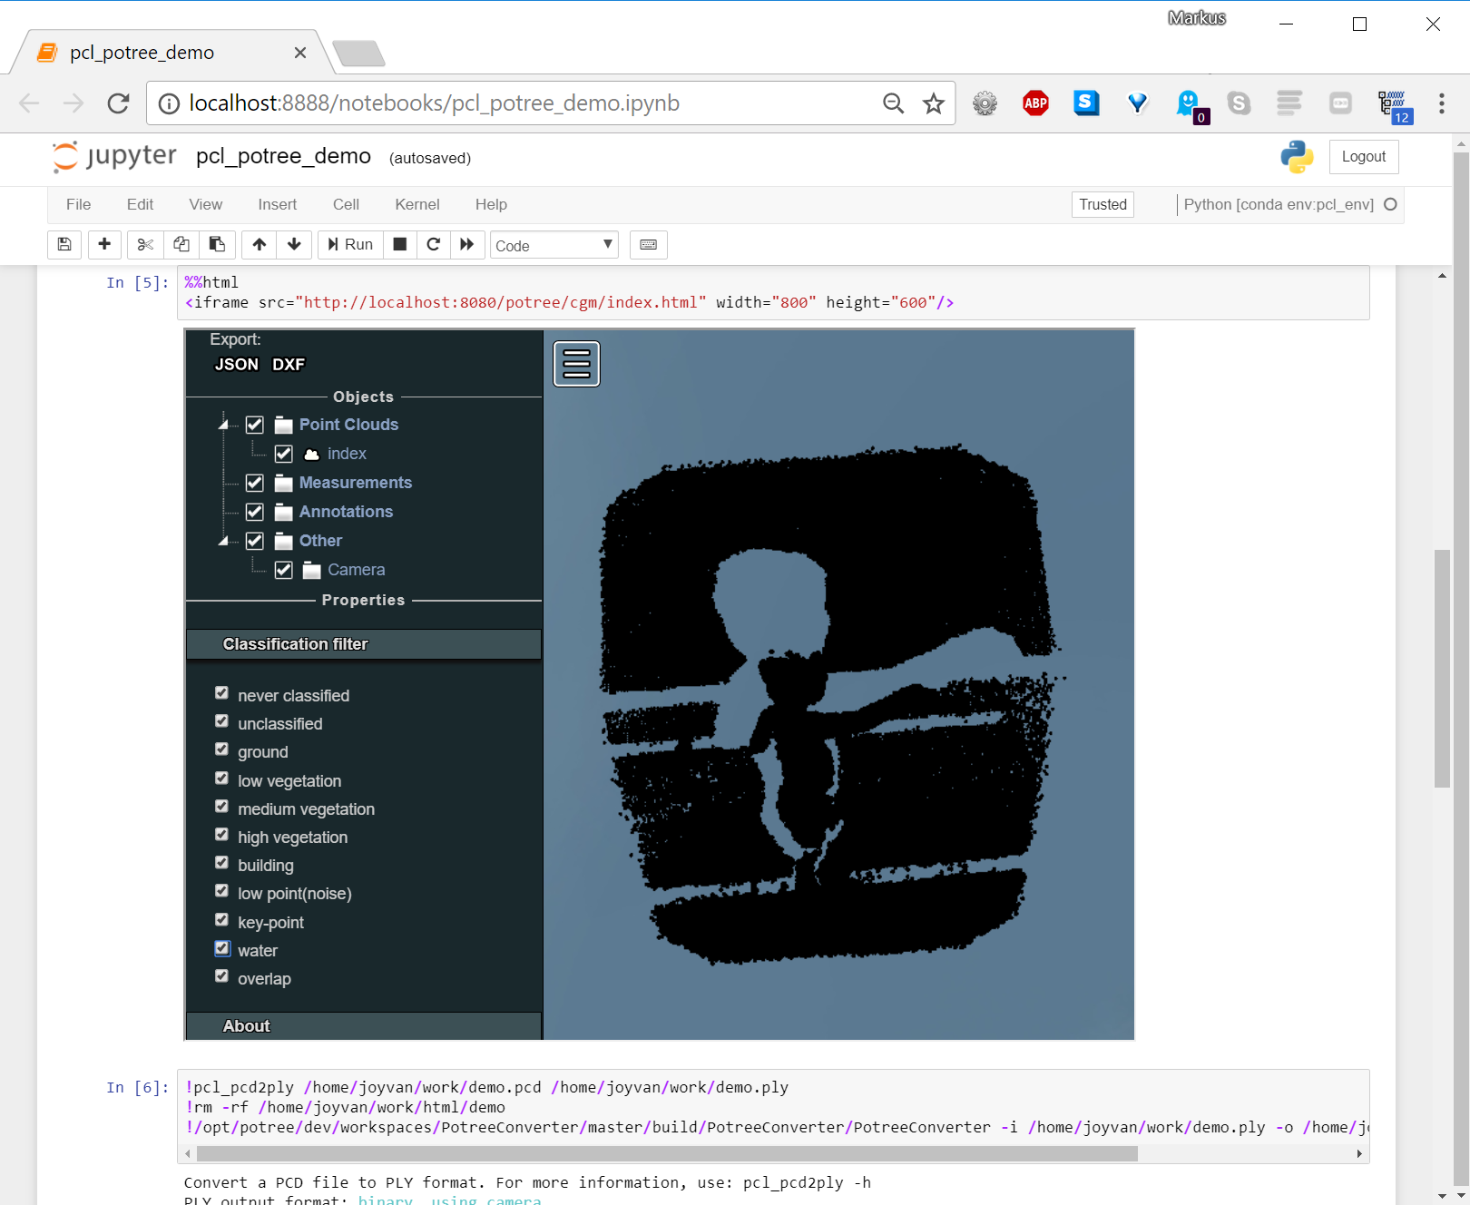Screen dimensions: 1470x1205
Task: Uncheck the Measurements visibility checkbox
Action: [255, 483]
